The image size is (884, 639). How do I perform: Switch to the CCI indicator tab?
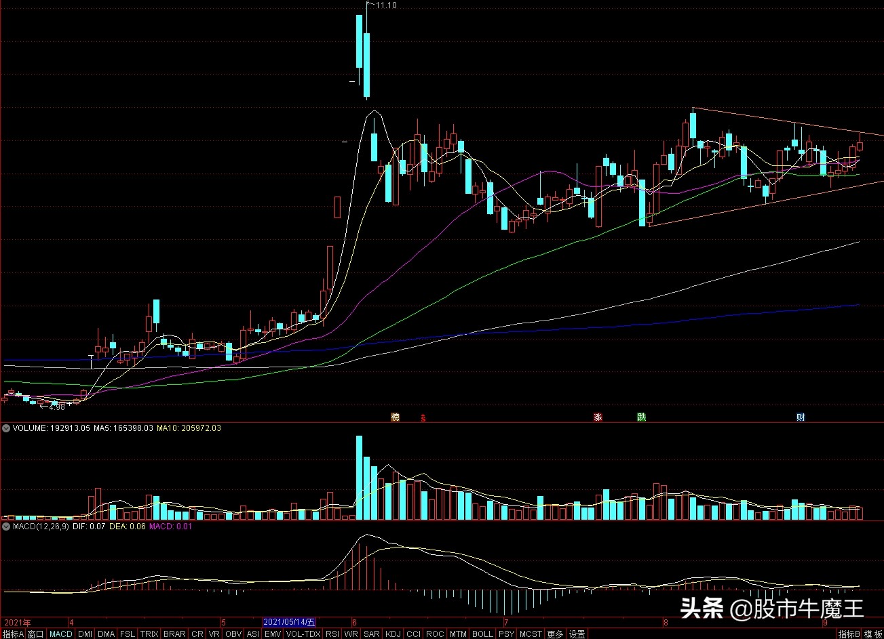[x=413, y=634]
